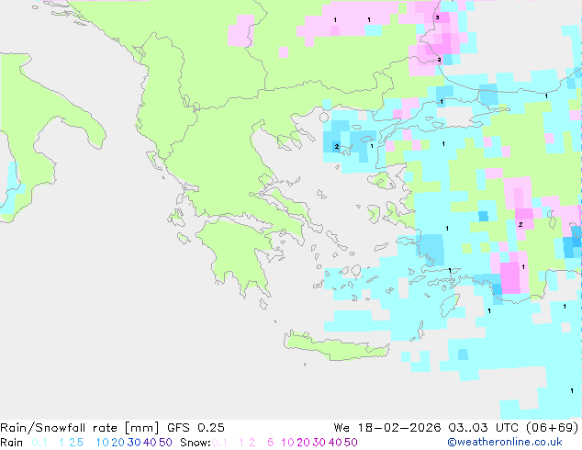Click the '3' snowfall value on map
Image resolution: width=582 pixels, height=450 pixels.
(437, 17)
